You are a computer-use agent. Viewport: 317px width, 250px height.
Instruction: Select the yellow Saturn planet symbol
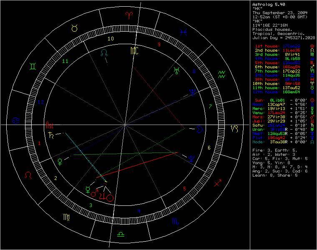pos(51,135)
